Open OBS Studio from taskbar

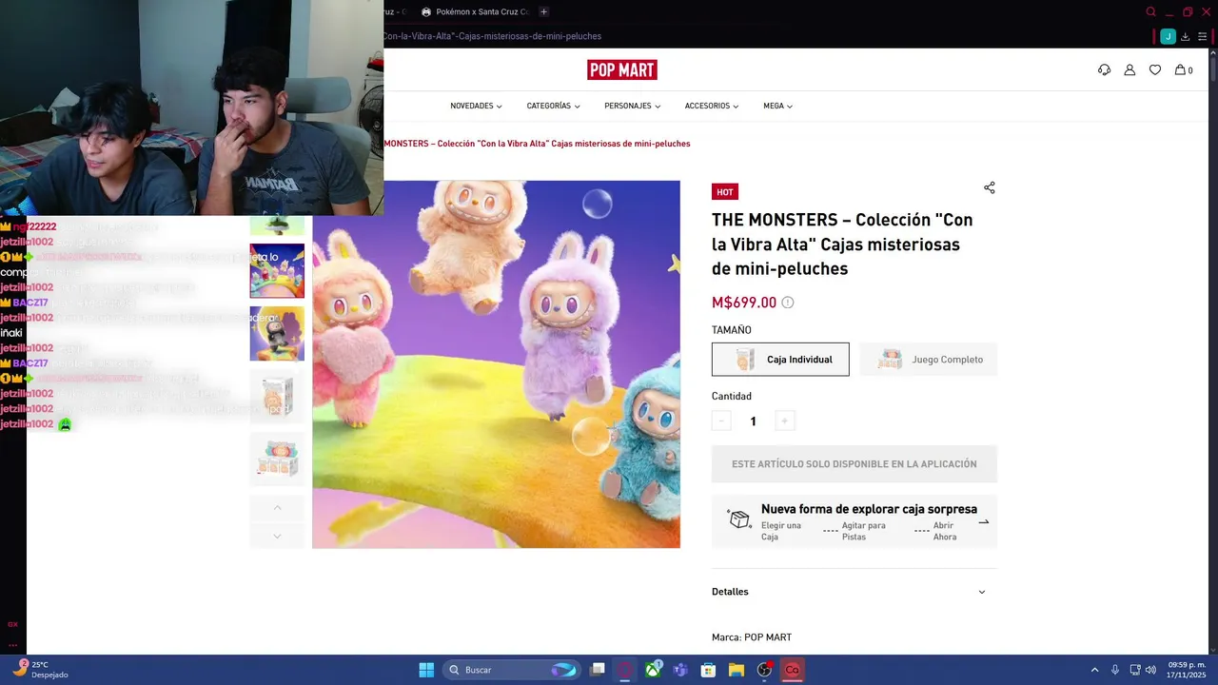(x=764, y=670)
